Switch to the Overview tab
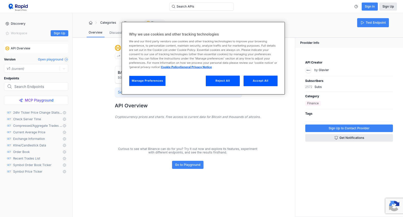403x217 pixels. (x=95, y=33)
